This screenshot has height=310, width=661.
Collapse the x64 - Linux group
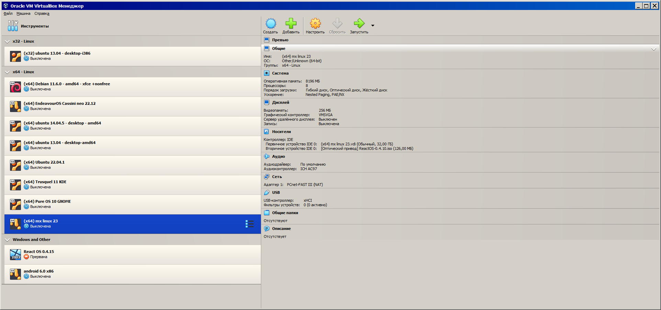7,72
